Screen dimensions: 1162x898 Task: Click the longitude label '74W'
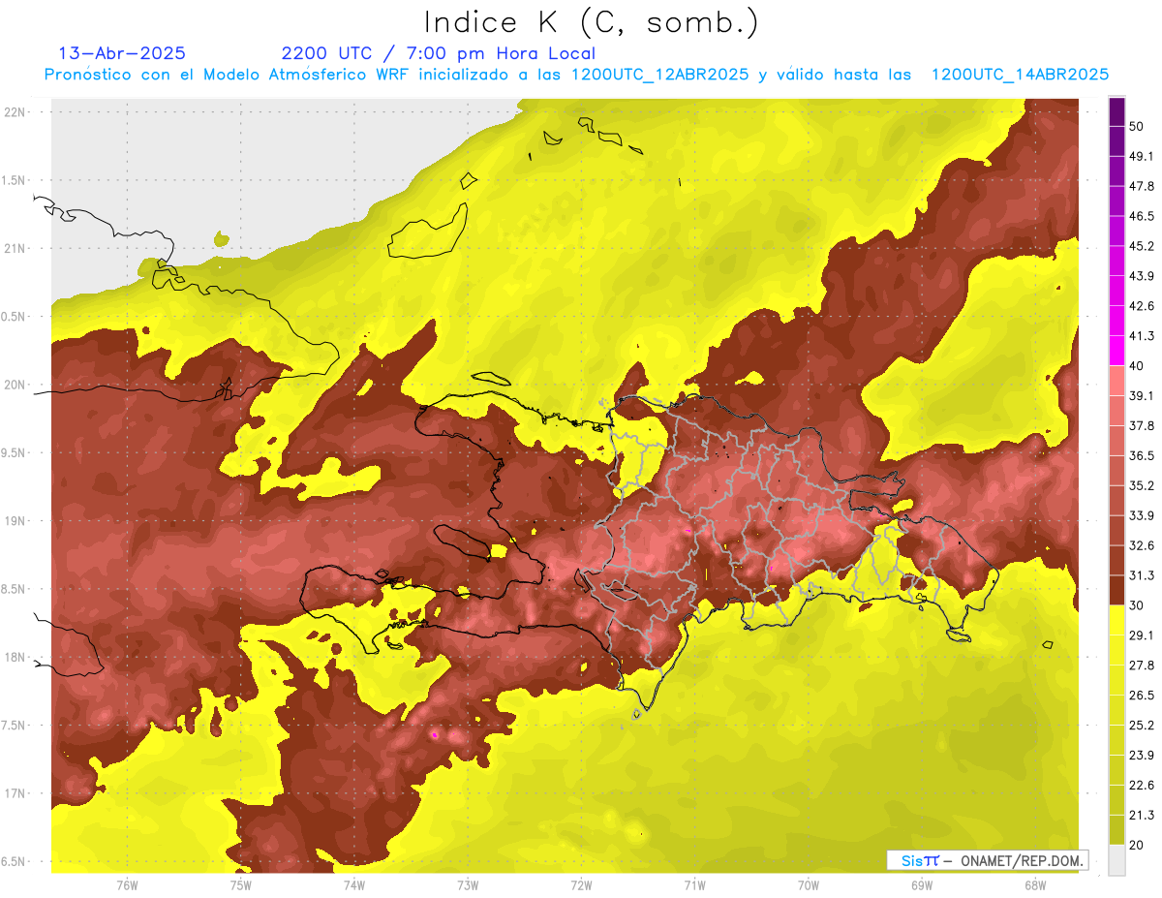point(353,885)
